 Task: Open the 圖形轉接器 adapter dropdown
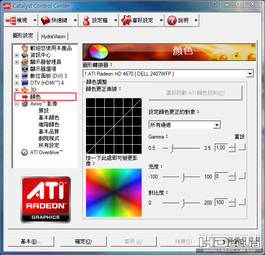click(250, 74)
